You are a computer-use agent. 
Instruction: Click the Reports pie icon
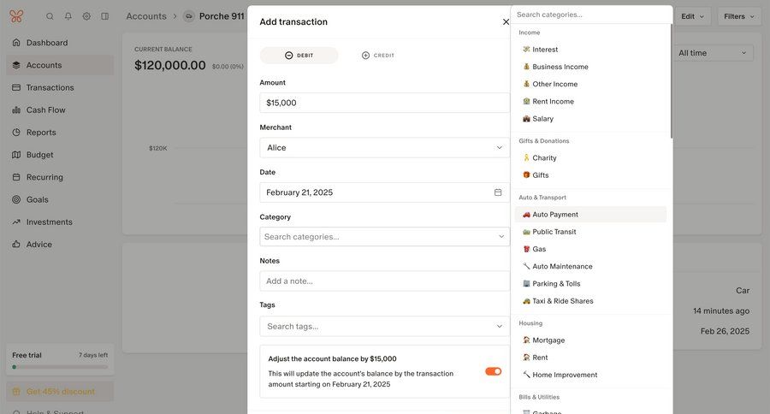[x=16, y=132]
